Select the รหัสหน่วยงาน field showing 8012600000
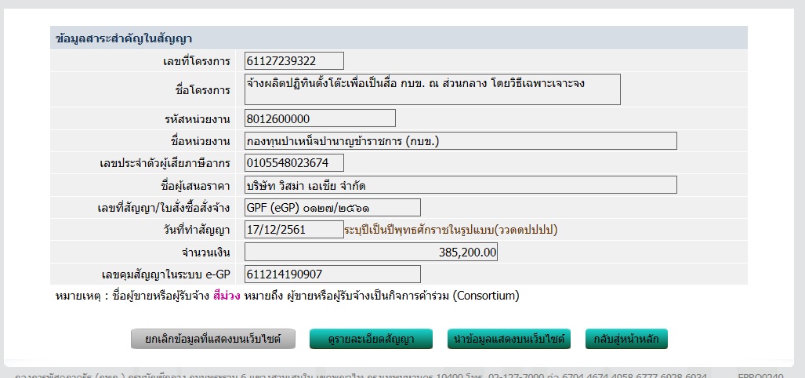This screenshot has width=805, height=378. (320, 118)
